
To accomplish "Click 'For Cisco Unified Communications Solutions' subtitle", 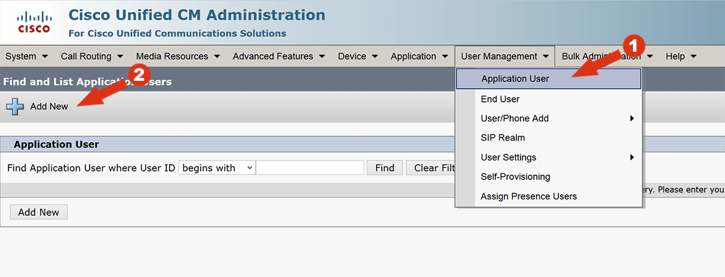I will click(177, 34).
